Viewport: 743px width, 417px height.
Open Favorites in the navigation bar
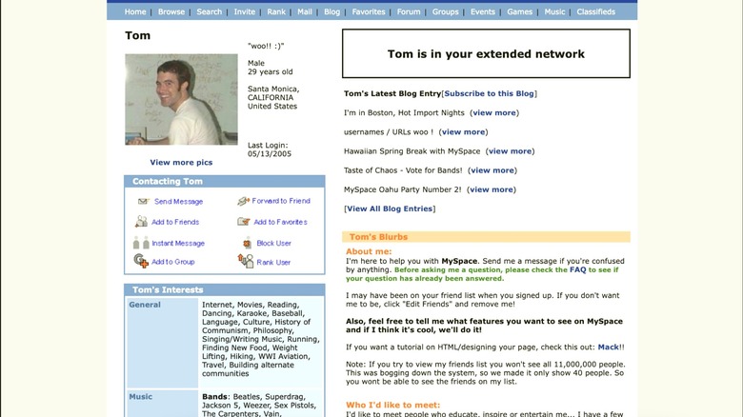(369, 11)
